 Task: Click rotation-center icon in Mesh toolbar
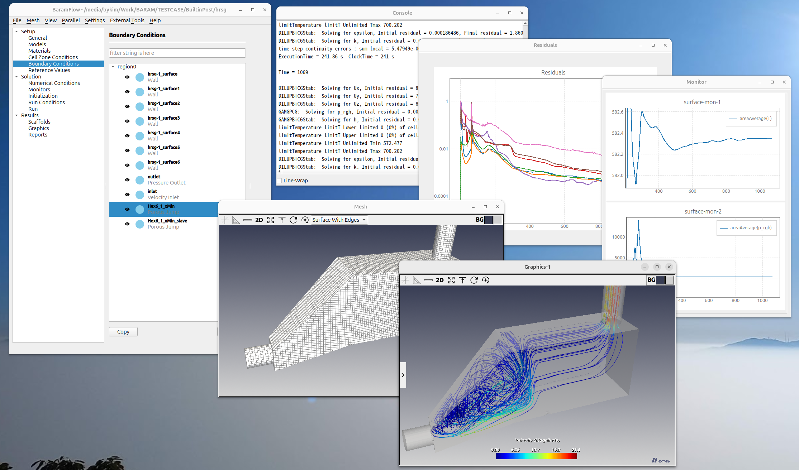[x=305, y=220]
